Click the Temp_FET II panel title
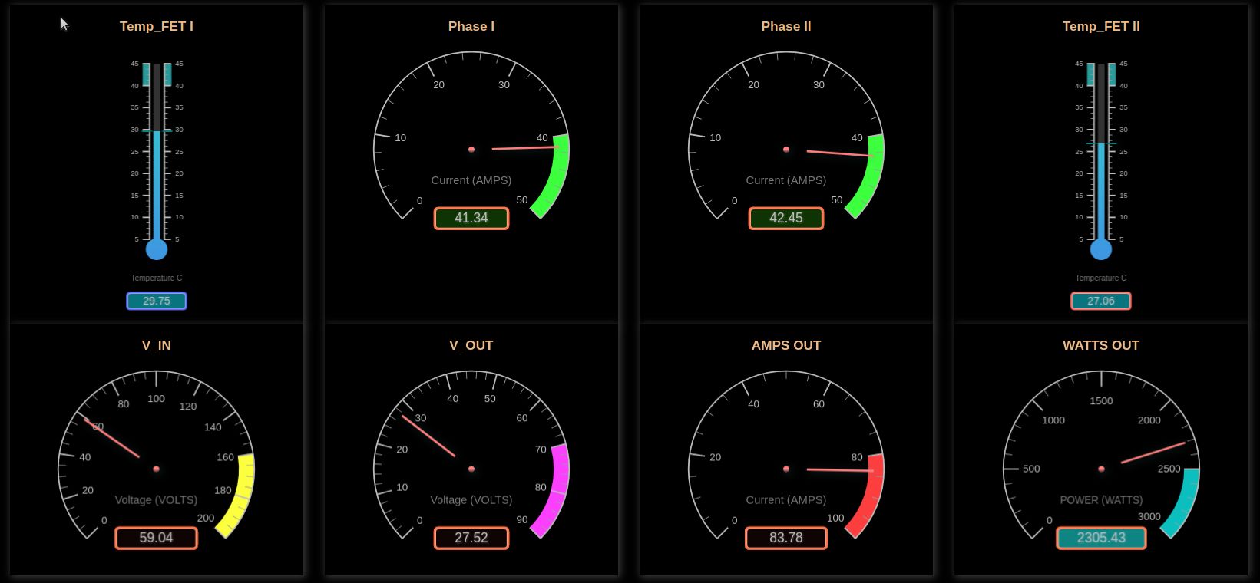 [x=1101, y=26]
